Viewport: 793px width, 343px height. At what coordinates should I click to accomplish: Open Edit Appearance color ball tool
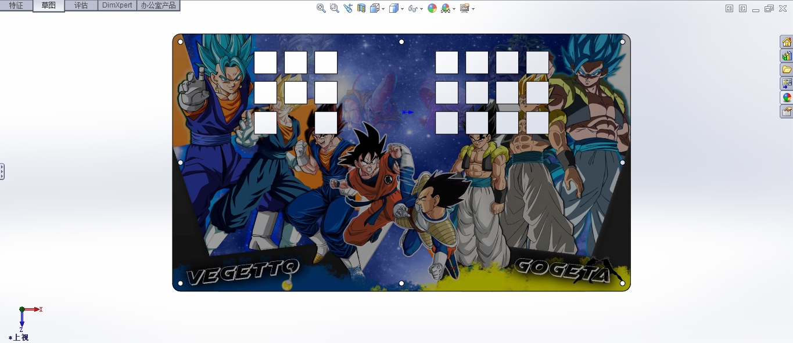coord(432,8)
